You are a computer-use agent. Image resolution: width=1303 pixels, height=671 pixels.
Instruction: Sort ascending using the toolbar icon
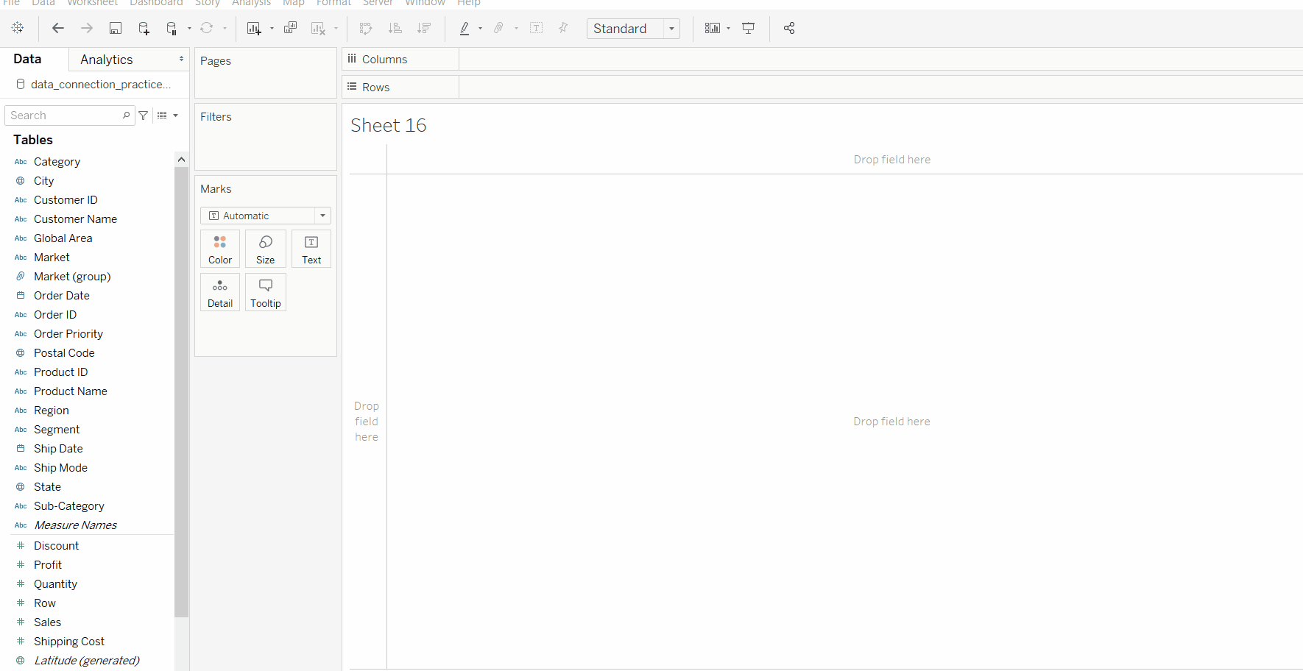(x=395, y=28)
